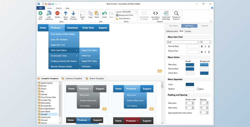250x127 pixels.
Task: Select the Rounded Buttons template folder
Action: [x=46, y=109]
